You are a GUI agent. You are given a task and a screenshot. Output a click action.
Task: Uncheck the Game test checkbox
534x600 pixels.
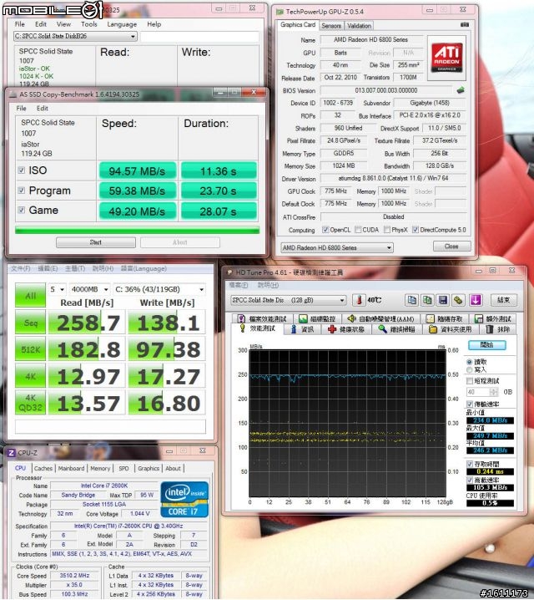click(22, 210)
